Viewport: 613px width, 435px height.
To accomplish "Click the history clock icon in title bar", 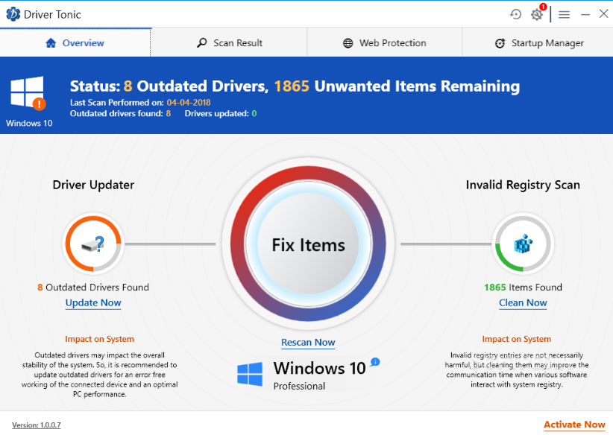I will click(x=515, y=14).
